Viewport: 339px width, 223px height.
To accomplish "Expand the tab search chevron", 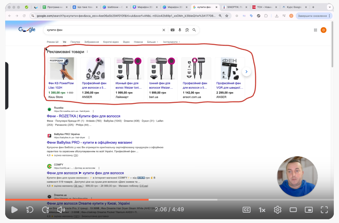I will 329,7.
